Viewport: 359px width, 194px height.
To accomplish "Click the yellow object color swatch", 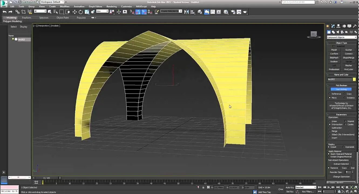I will [354, 79].
